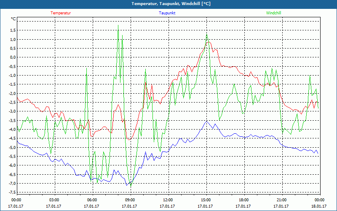This screenshot has height=211, width=337.
Task: Click the y-axis value '-2,0'
Action: tap(12, 93)
